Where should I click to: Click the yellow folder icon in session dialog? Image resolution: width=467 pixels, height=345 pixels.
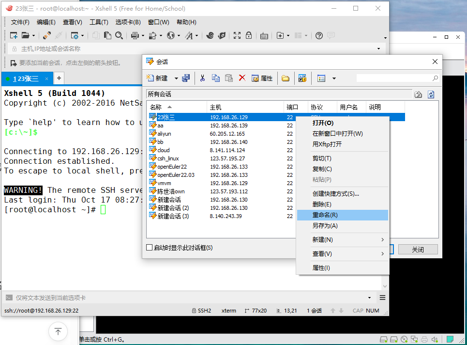click(x=286, y=78)
